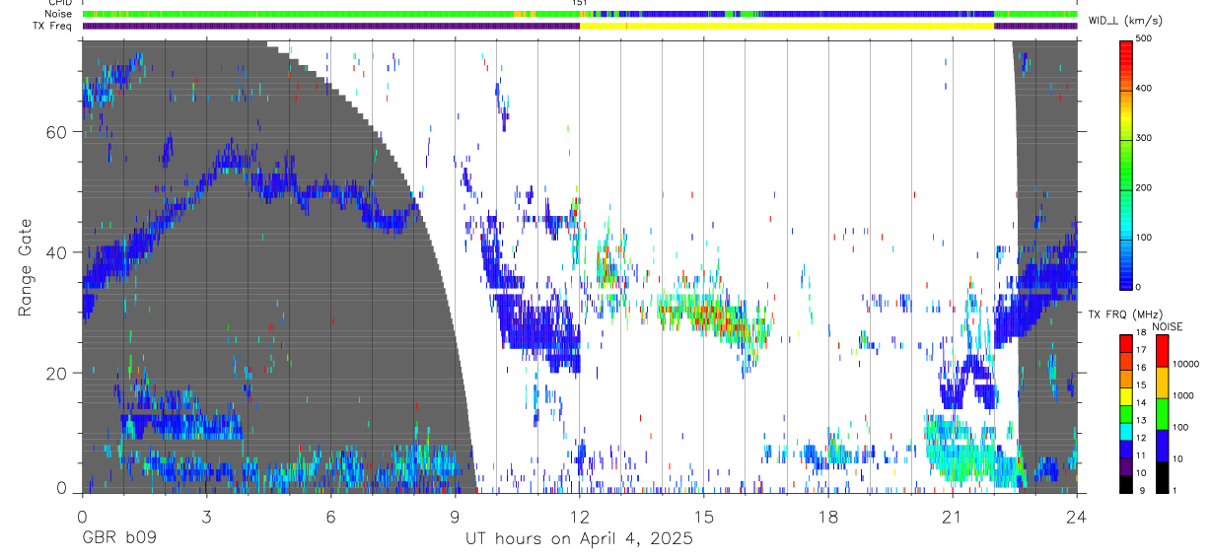Click the 300 label on WID colorbar
Image resolution: width=1211 pixels, height=559 pixels.
[x=1144, y=138]
